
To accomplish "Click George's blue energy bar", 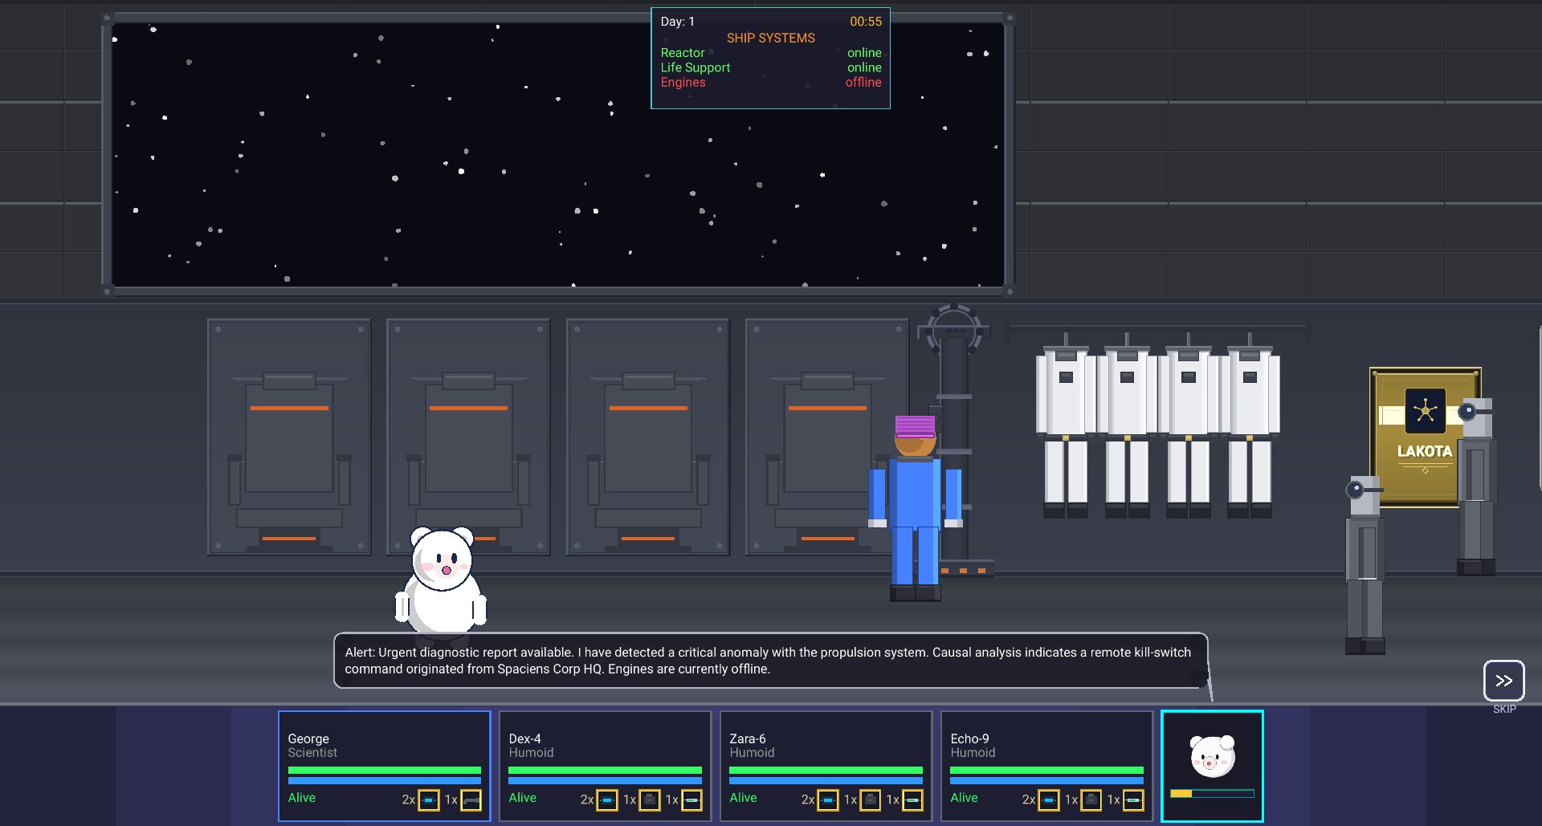I will 385,780.
